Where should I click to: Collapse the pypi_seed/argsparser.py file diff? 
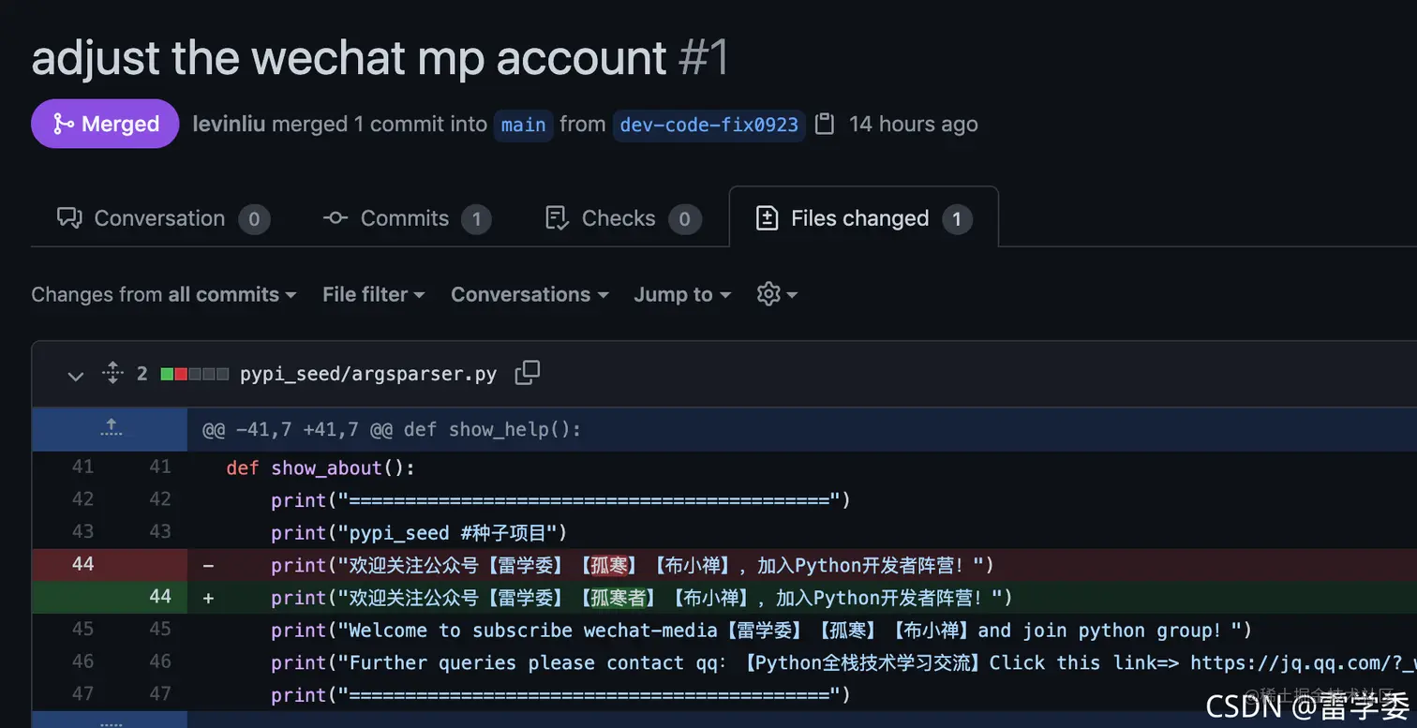[x=76, y=376]
